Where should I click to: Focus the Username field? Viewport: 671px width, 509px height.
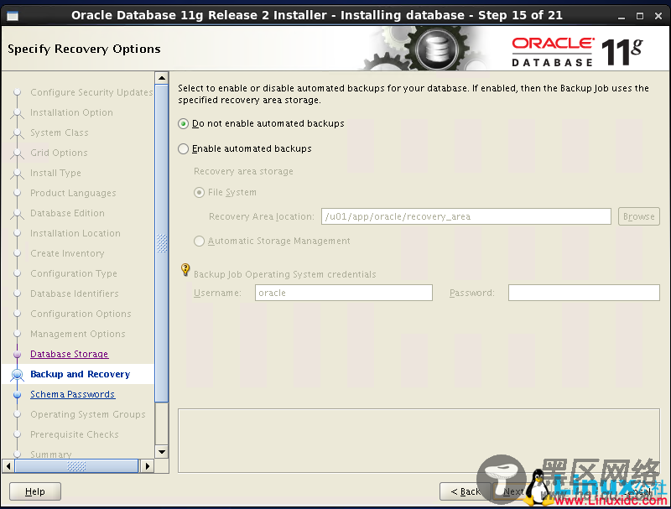click(x=344, y=293)
